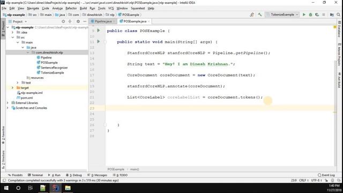The image size is (343, 193).
Task: Click UTF-8 encoding in status bar
Action: [x=316, y=181]
